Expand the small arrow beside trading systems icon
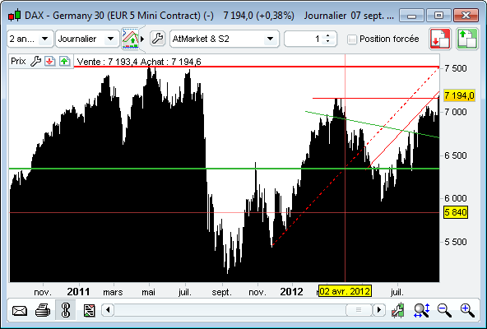The image size is (487, 329). coord(142,39)
